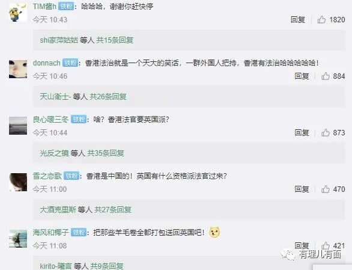Image resolution: width=352 pixels, height=270 pixels.
Task: Reply to TIM酱h's comment via 回复
Action: 298,20
